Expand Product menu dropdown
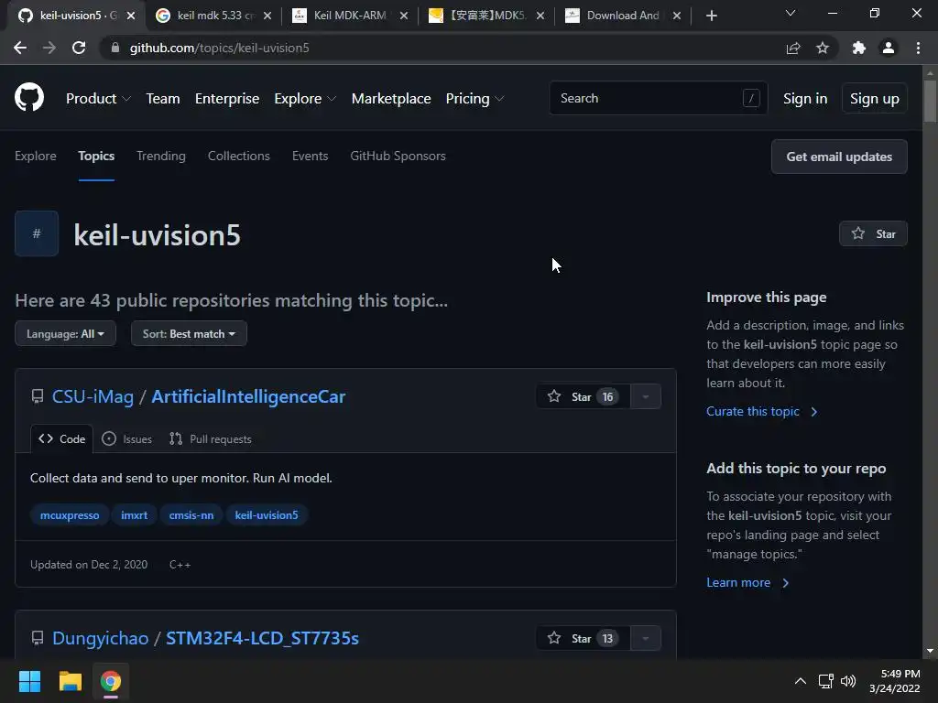The height and width of the screenshot is (703, 938). coord(98,99)
